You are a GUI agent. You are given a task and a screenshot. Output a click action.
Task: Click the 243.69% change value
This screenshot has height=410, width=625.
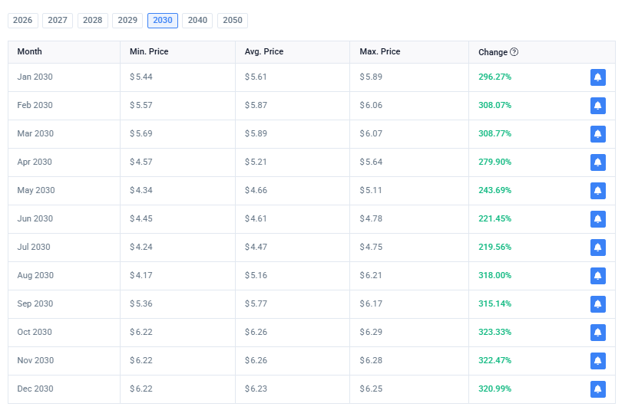[x=494, y=190]
